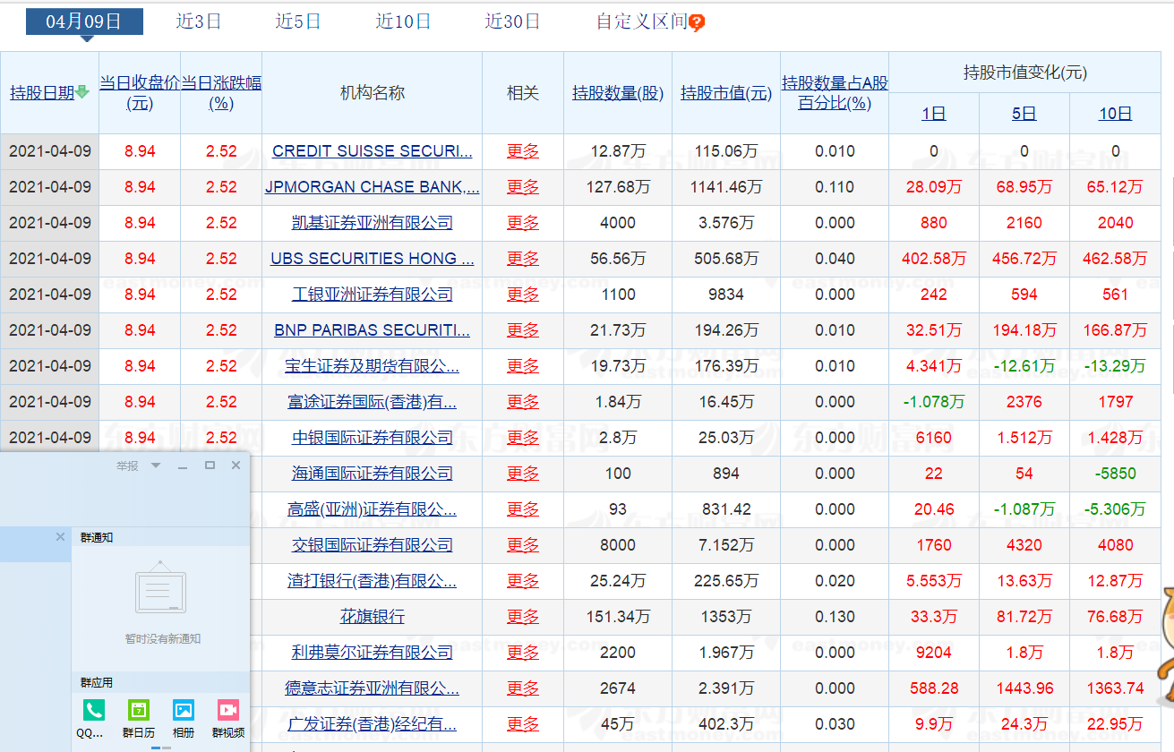Click help icon beside 自定义区间

coord(697,23)
